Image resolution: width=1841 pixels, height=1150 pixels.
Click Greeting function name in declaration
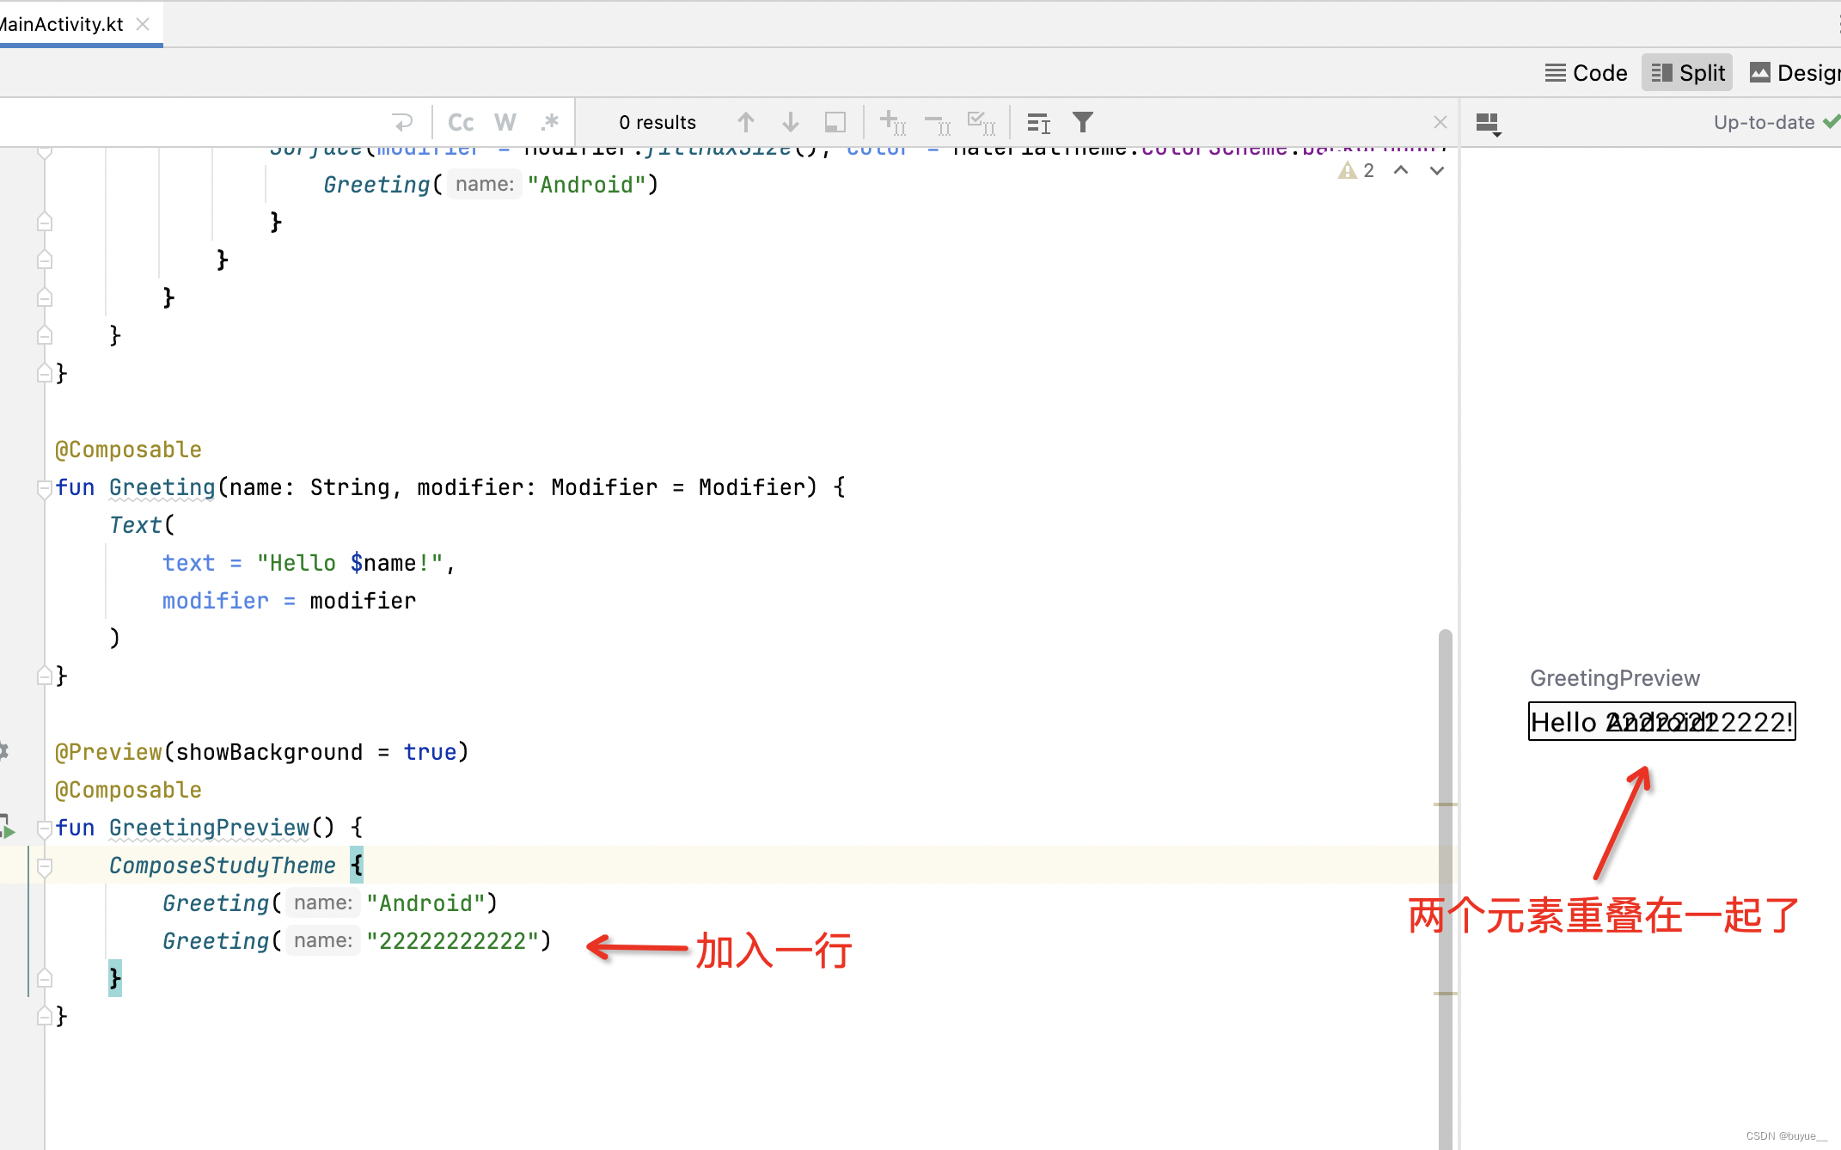click(162, 487)
